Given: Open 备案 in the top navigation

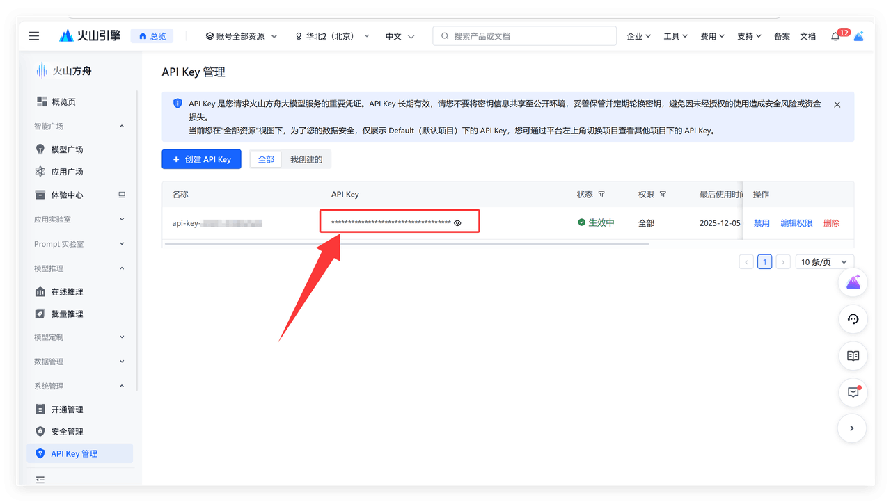Looking at the screenshot, I should pyautogui.click(x=782, y=36).
